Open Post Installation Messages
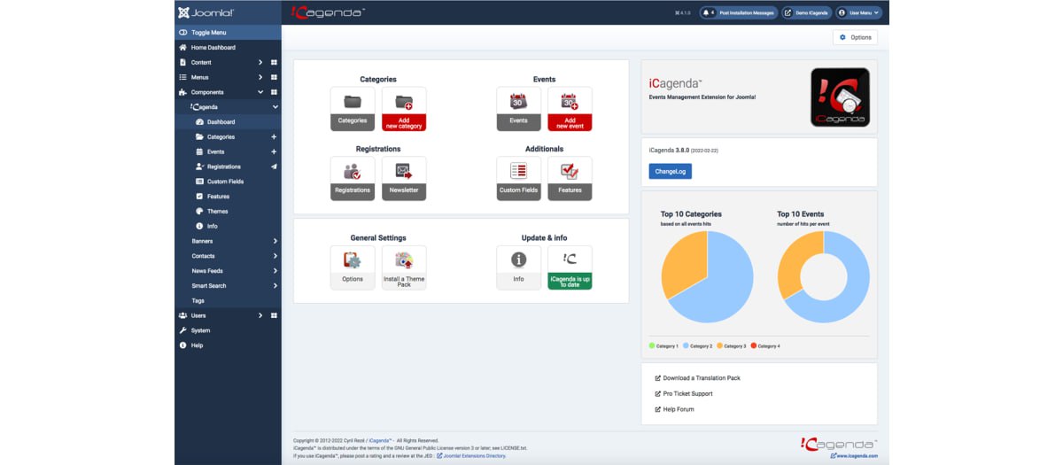The image size is (1063, 465). click(738, 12)
